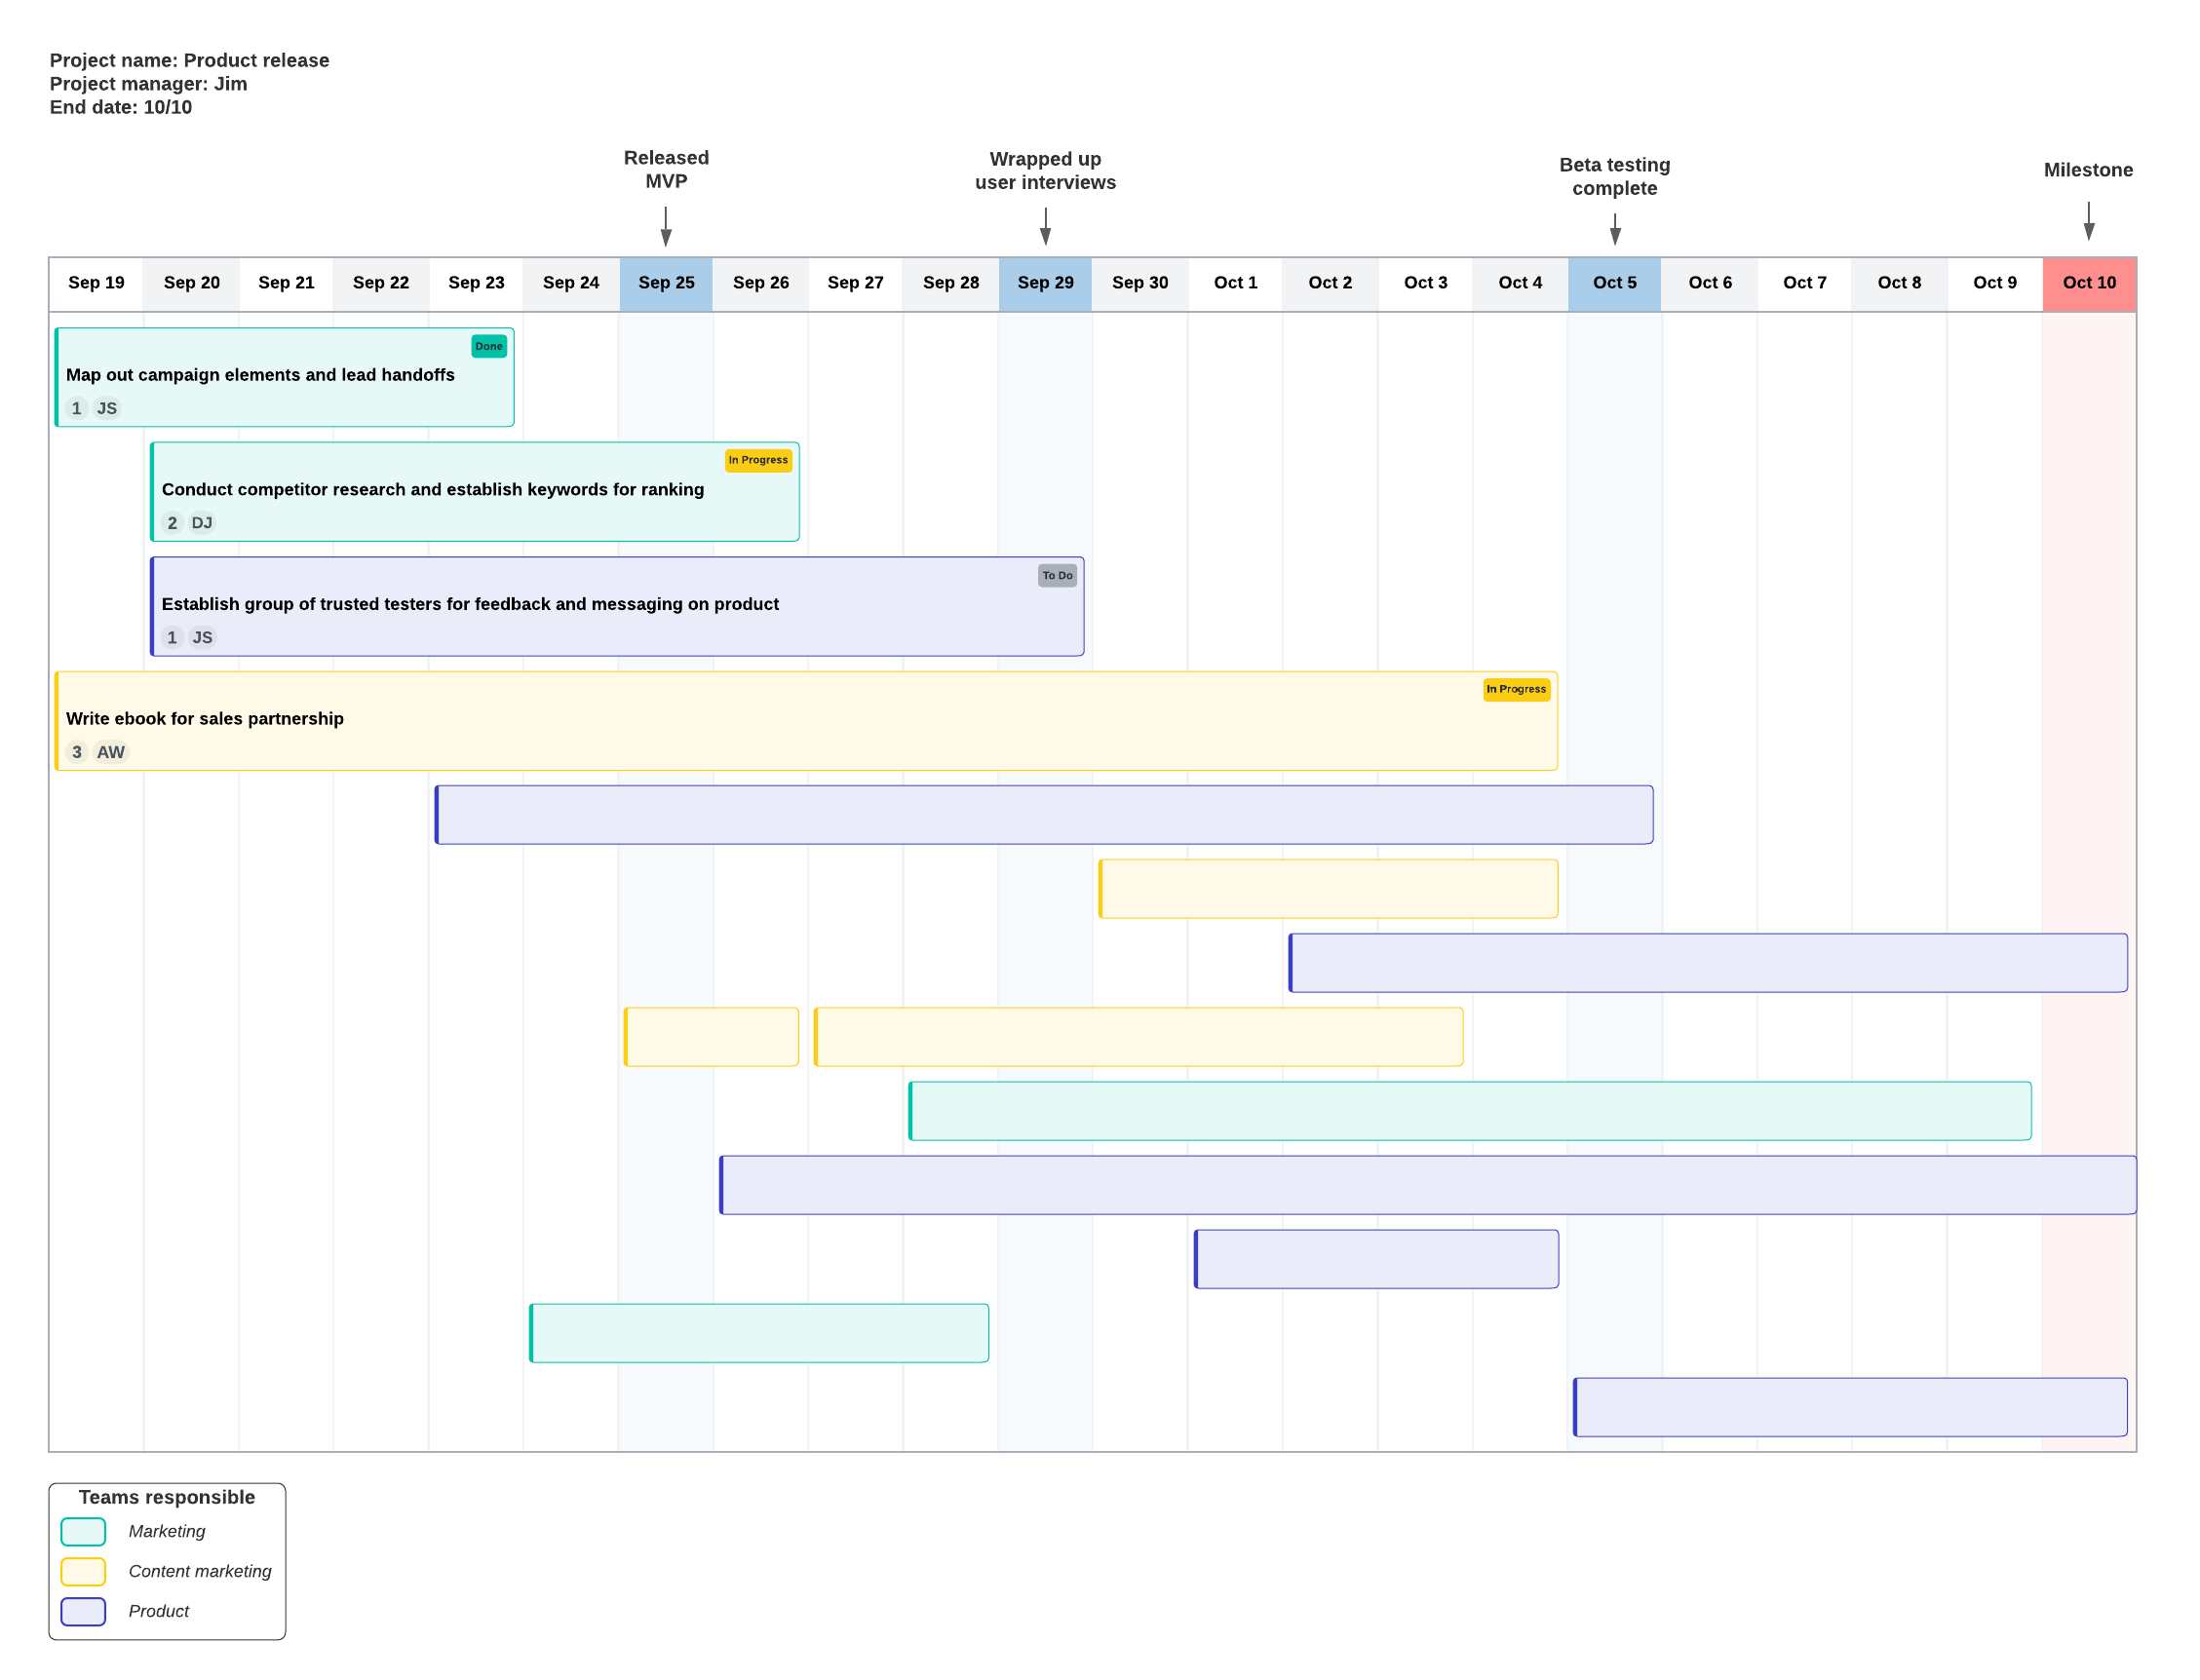This screenshot has width=2200, height=1680.
Task: Open the Map out campaign elements task
Action: point(260,375)
